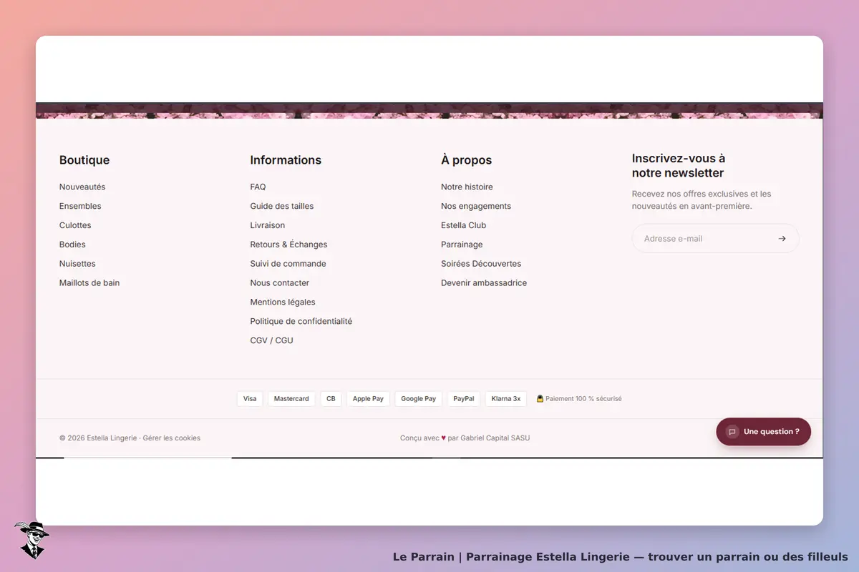Screen dimensions: 859x572
Task: View Nos engagements link
Action: pos(476,206)
